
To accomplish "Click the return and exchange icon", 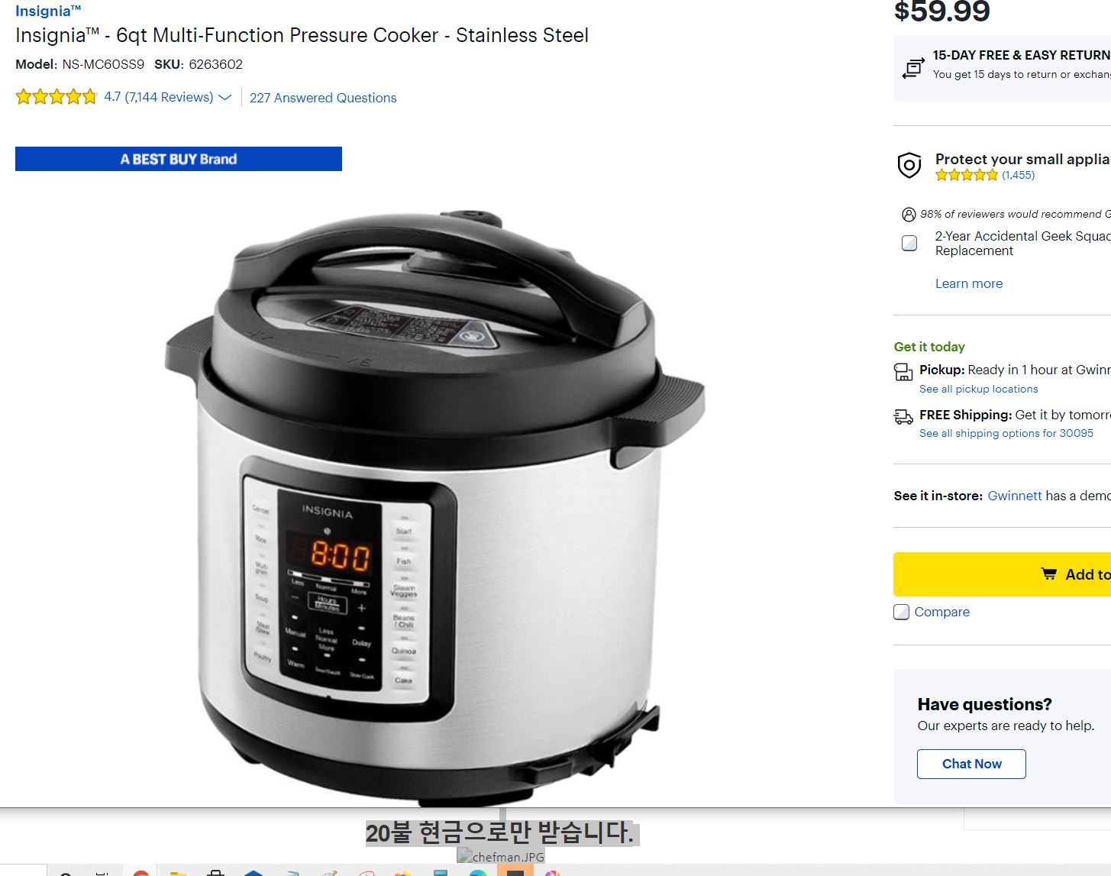I will [912, 68].
